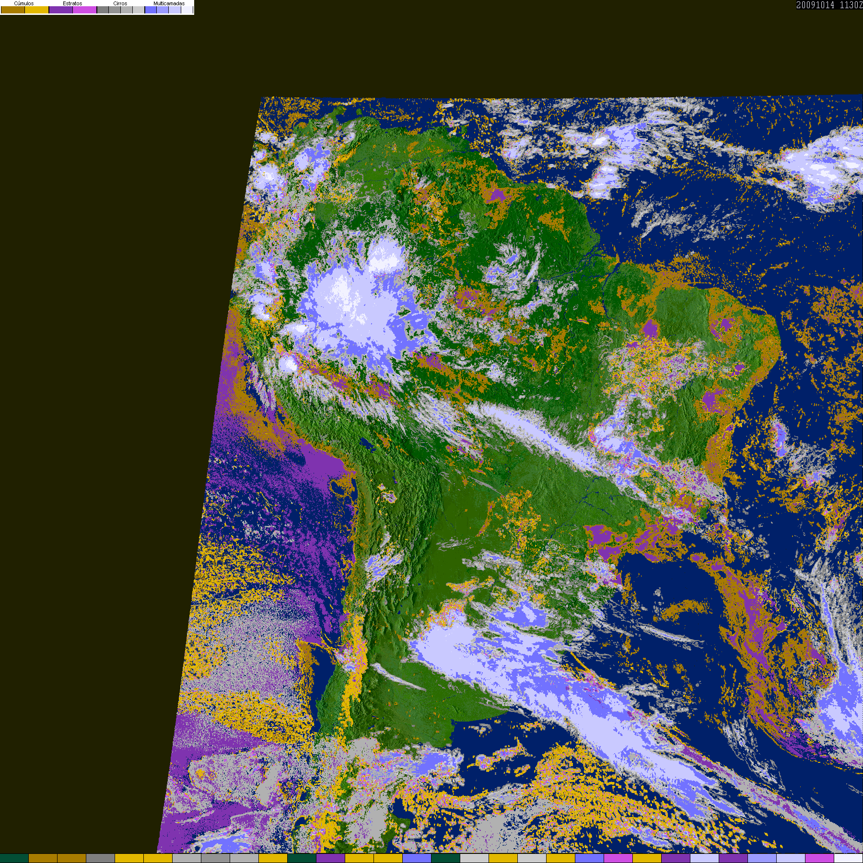Click the brown Cúmulos legend swatch
The height and width of the screenshot is (863, 863).
pos(13,10)
